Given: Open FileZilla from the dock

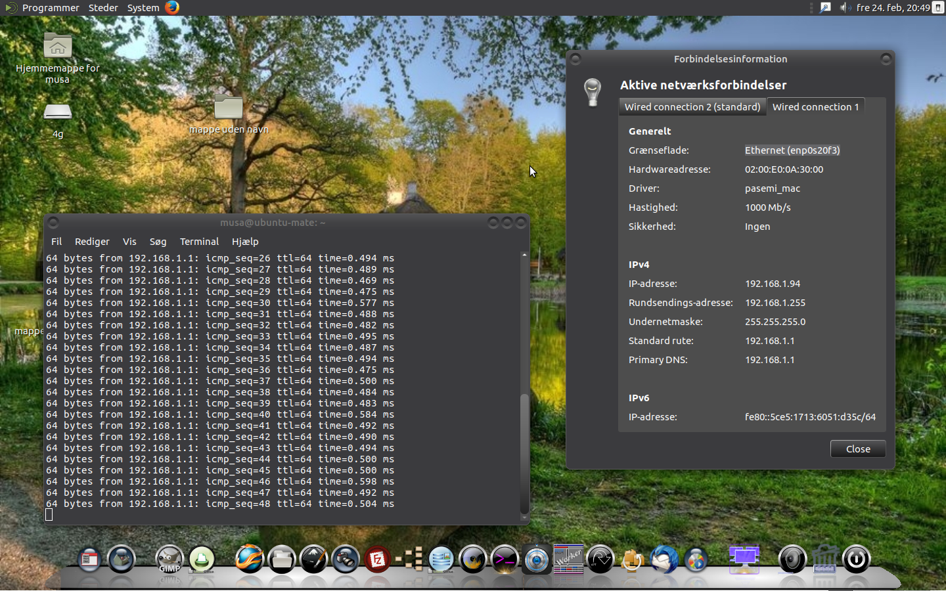Looking at the screenshot, I should (377, 559).
